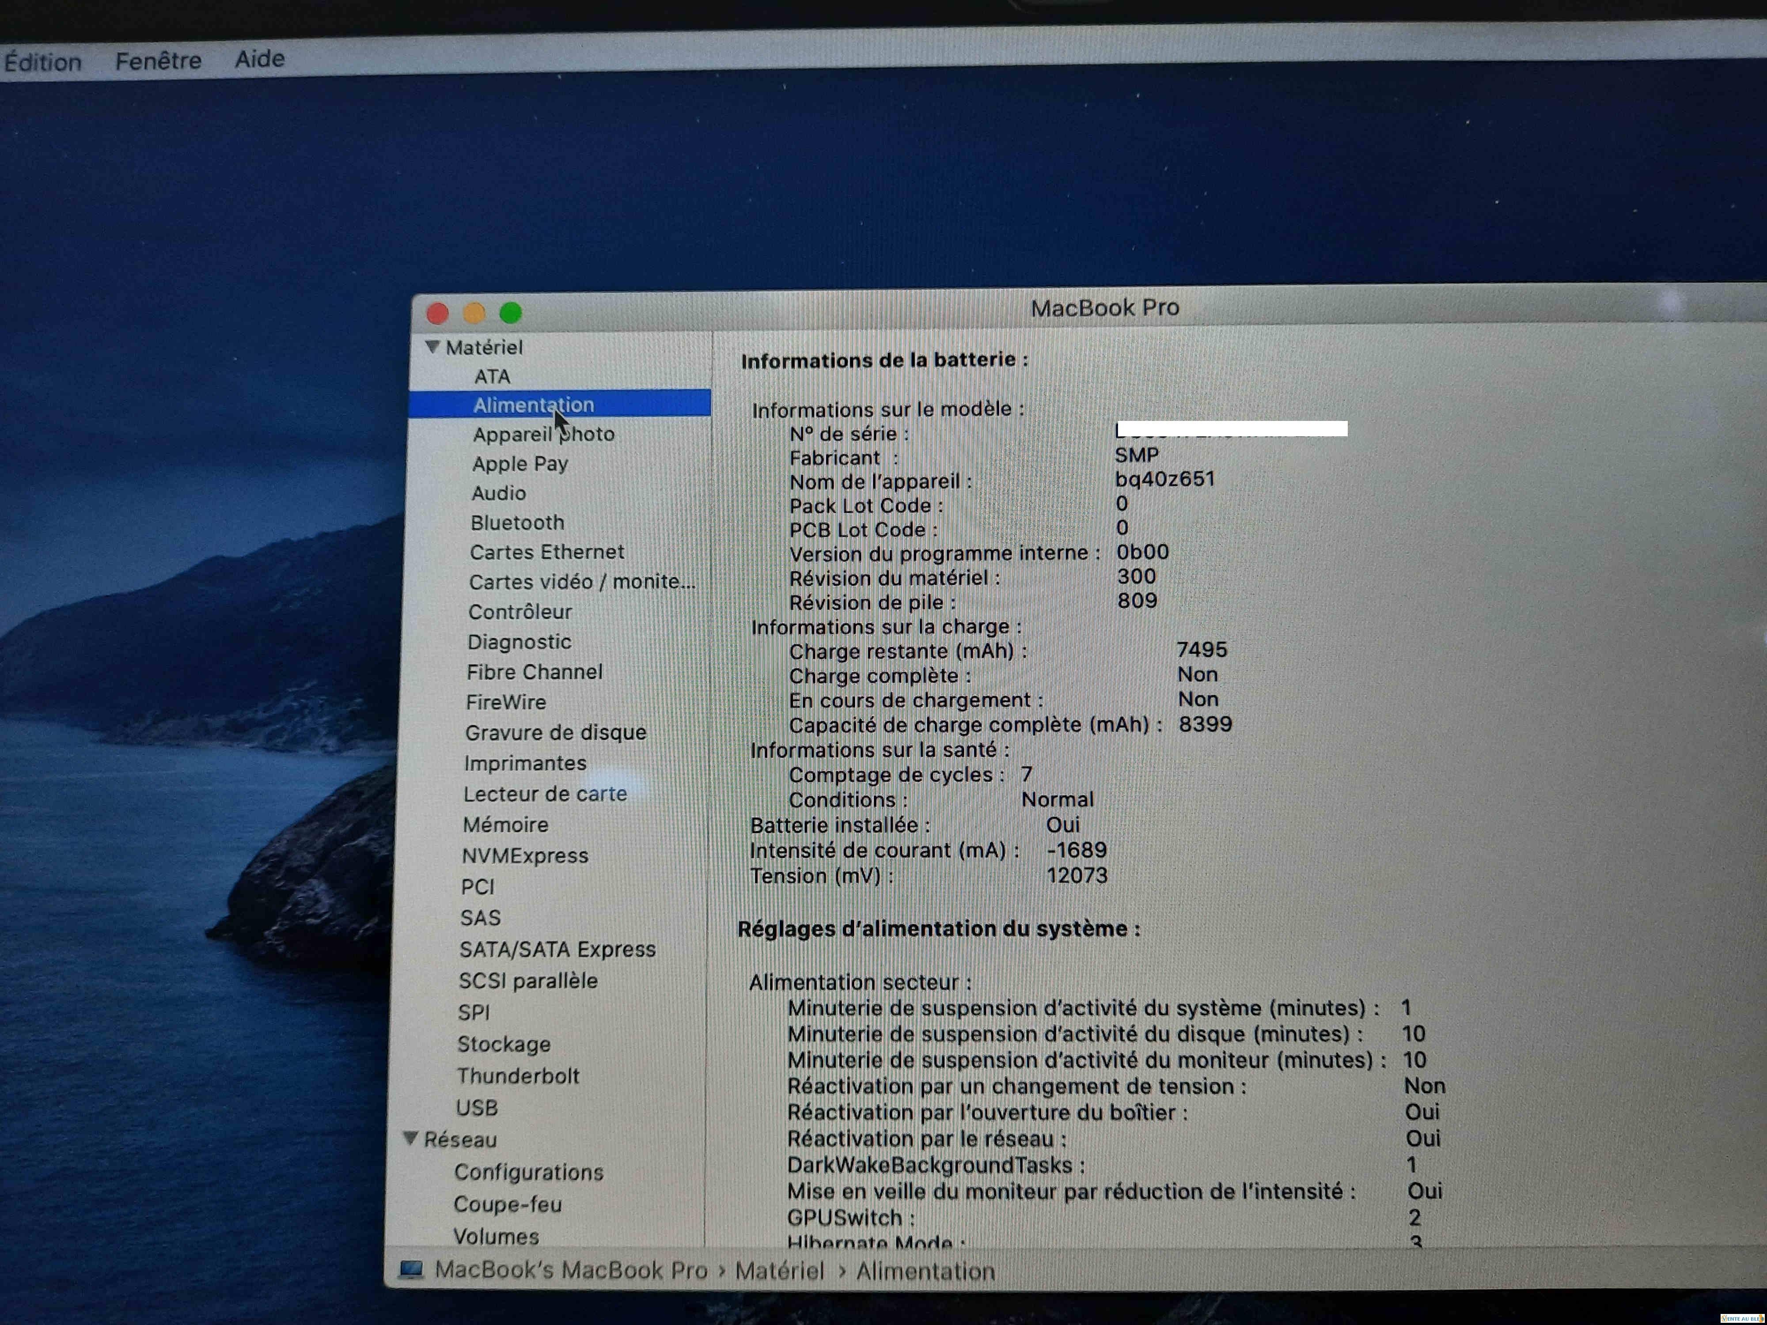Click Matériel in the path bar
This screenshot has height=1325, width=1767.
click(x=780, y=1271)
